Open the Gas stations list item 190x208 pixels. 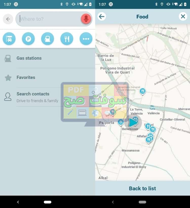(48, 58)
